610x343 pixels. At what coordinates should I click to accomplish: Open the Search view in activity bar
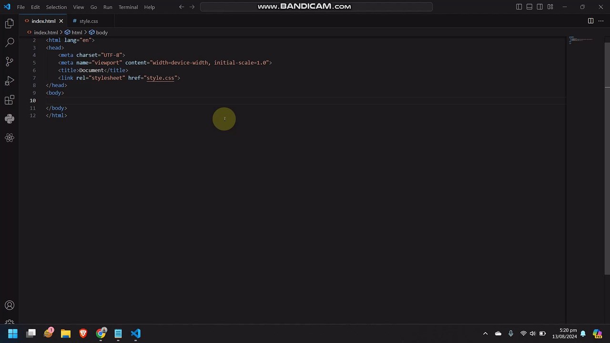click(x=10, y=42)
